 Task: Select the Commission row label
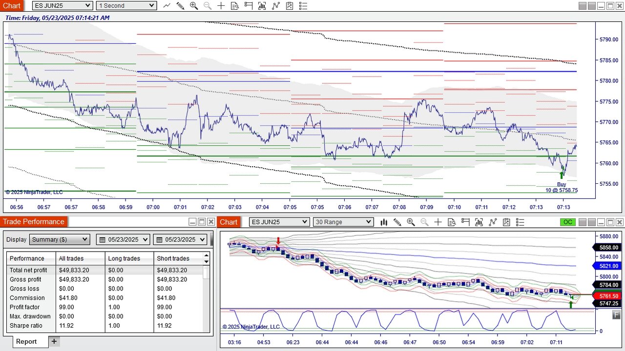point(27,298)
